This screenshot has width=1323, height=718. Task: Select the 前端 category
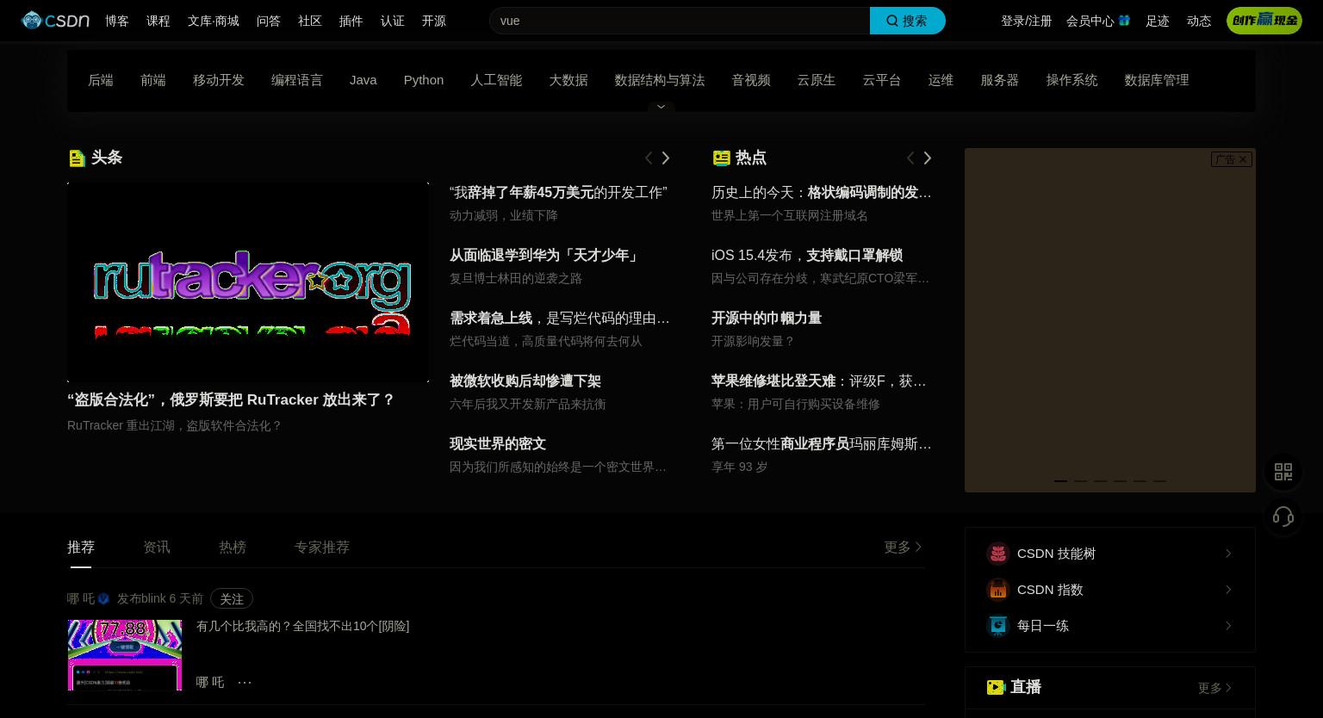[153, 80]
